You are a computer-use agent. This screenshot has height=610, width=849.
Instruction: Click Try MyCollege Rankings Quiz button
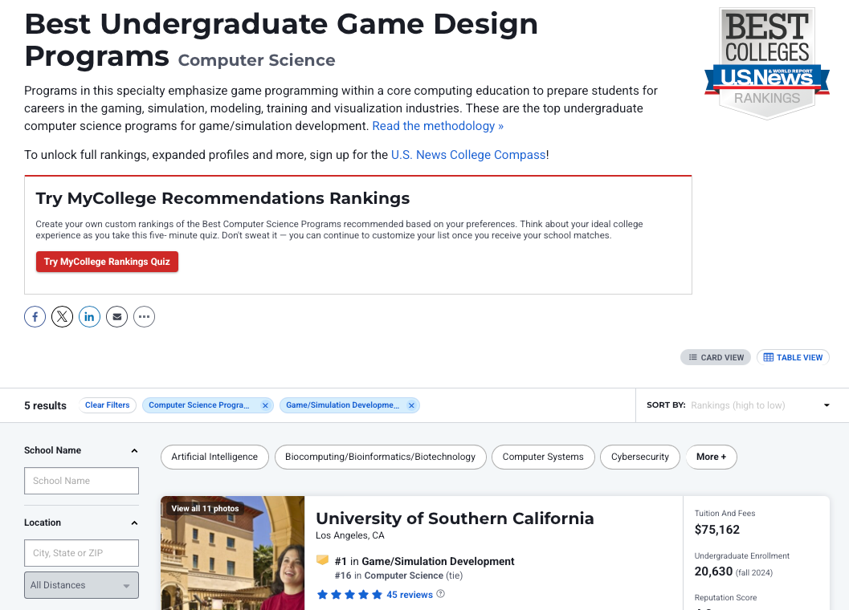tap(107, 262)
